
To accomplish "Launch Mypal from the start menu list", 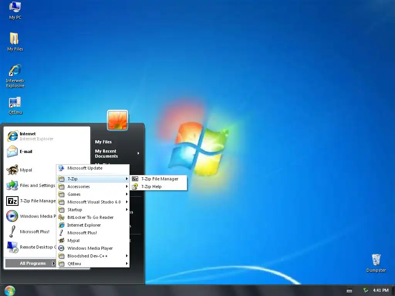I will [31, 170].
